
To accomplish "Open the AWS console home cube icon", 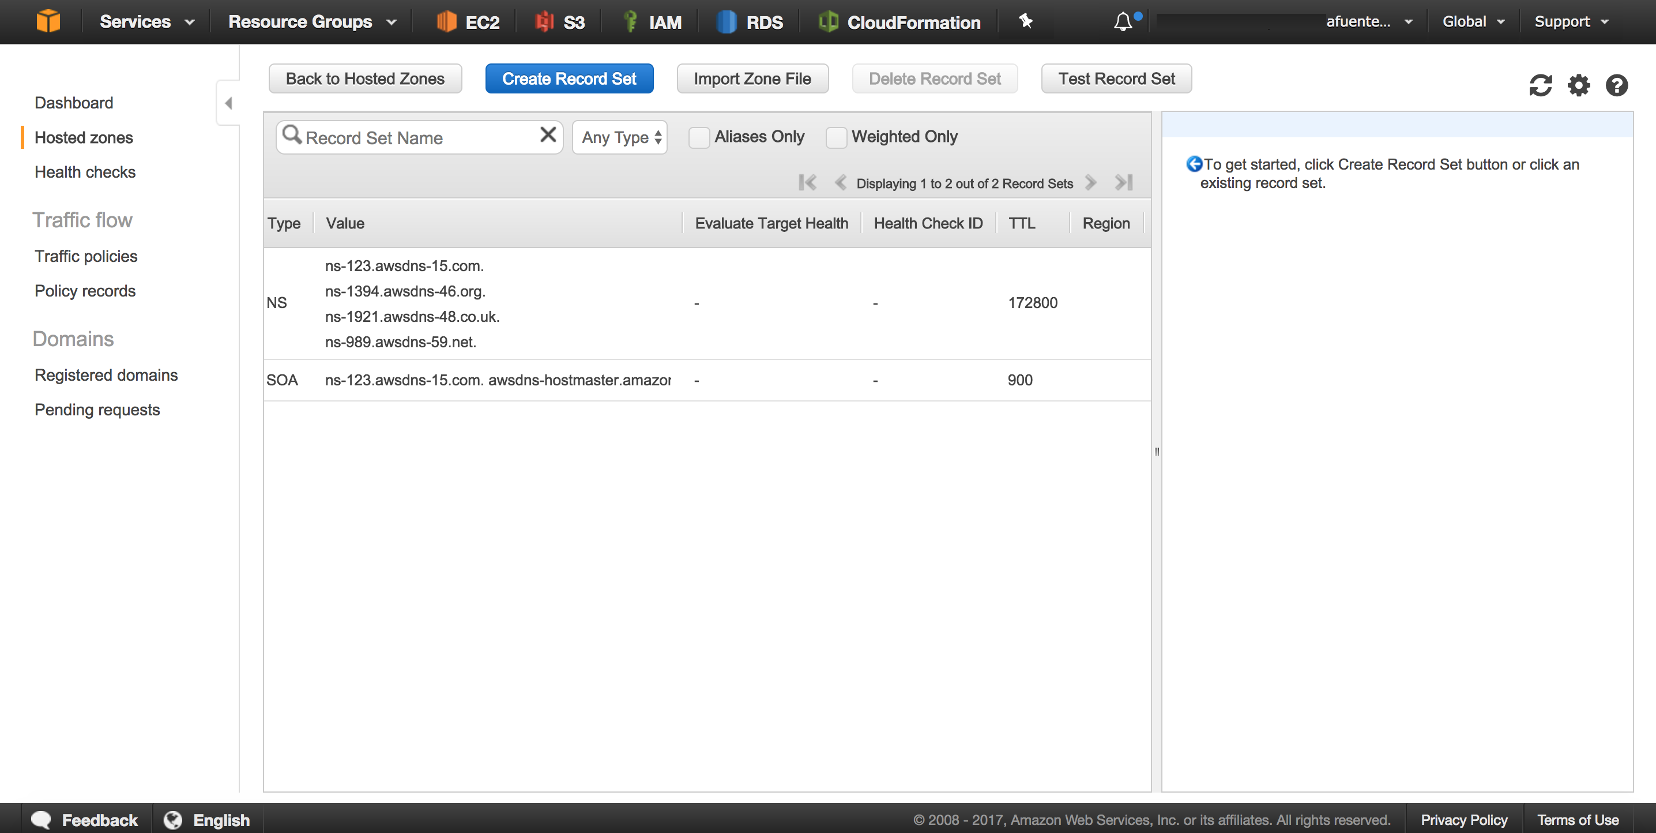I will (48, 21).
